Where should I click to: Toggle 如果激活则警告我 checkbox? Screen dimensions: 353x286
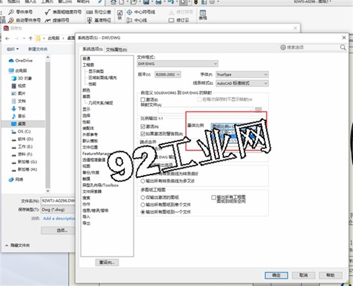click(x=143, y=134)
